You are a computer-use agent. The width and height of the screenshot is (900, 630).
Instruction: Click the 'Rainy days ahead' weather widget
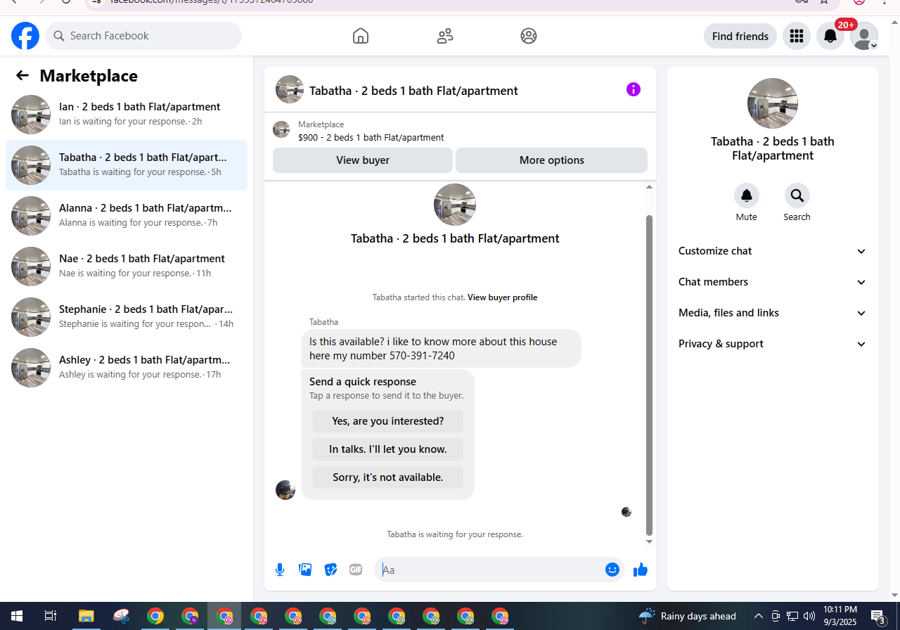tap(688, 617)
